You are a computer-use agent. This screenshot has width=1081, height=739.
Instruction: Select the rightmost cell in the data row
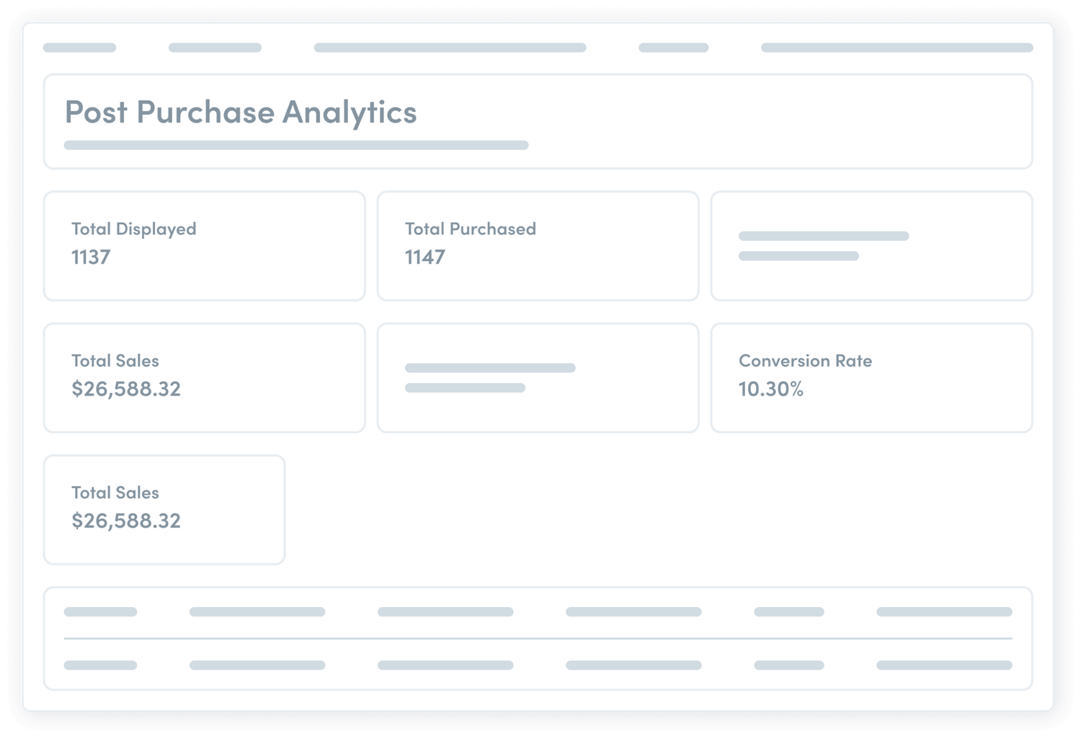[944, 663]
